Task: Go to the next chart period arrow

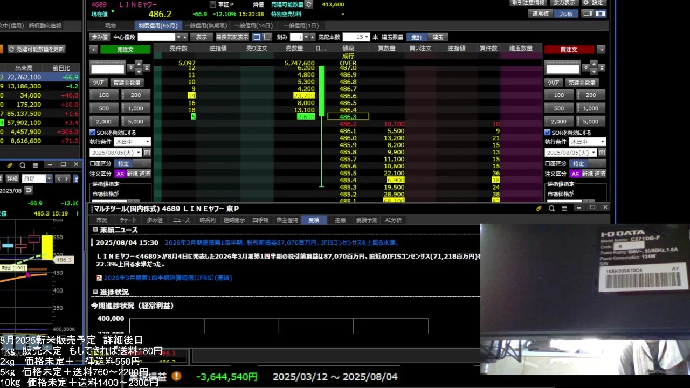Action: click(x=66, y=178)
